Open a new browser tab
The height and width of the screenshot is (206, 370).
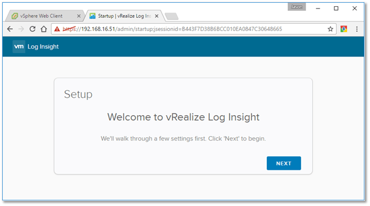171,16
